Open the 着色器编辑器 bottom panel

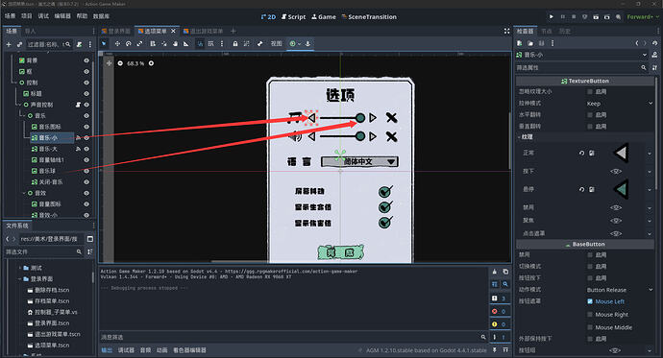pos(189,350)
